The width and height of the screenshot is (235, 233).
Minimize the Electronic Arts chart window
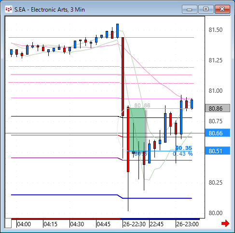point(190,9)
